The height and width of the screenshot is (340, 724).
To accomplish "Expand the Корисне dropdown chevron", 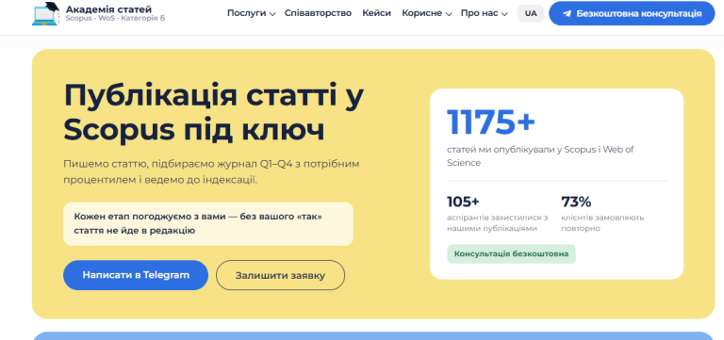I will [449, 14].
